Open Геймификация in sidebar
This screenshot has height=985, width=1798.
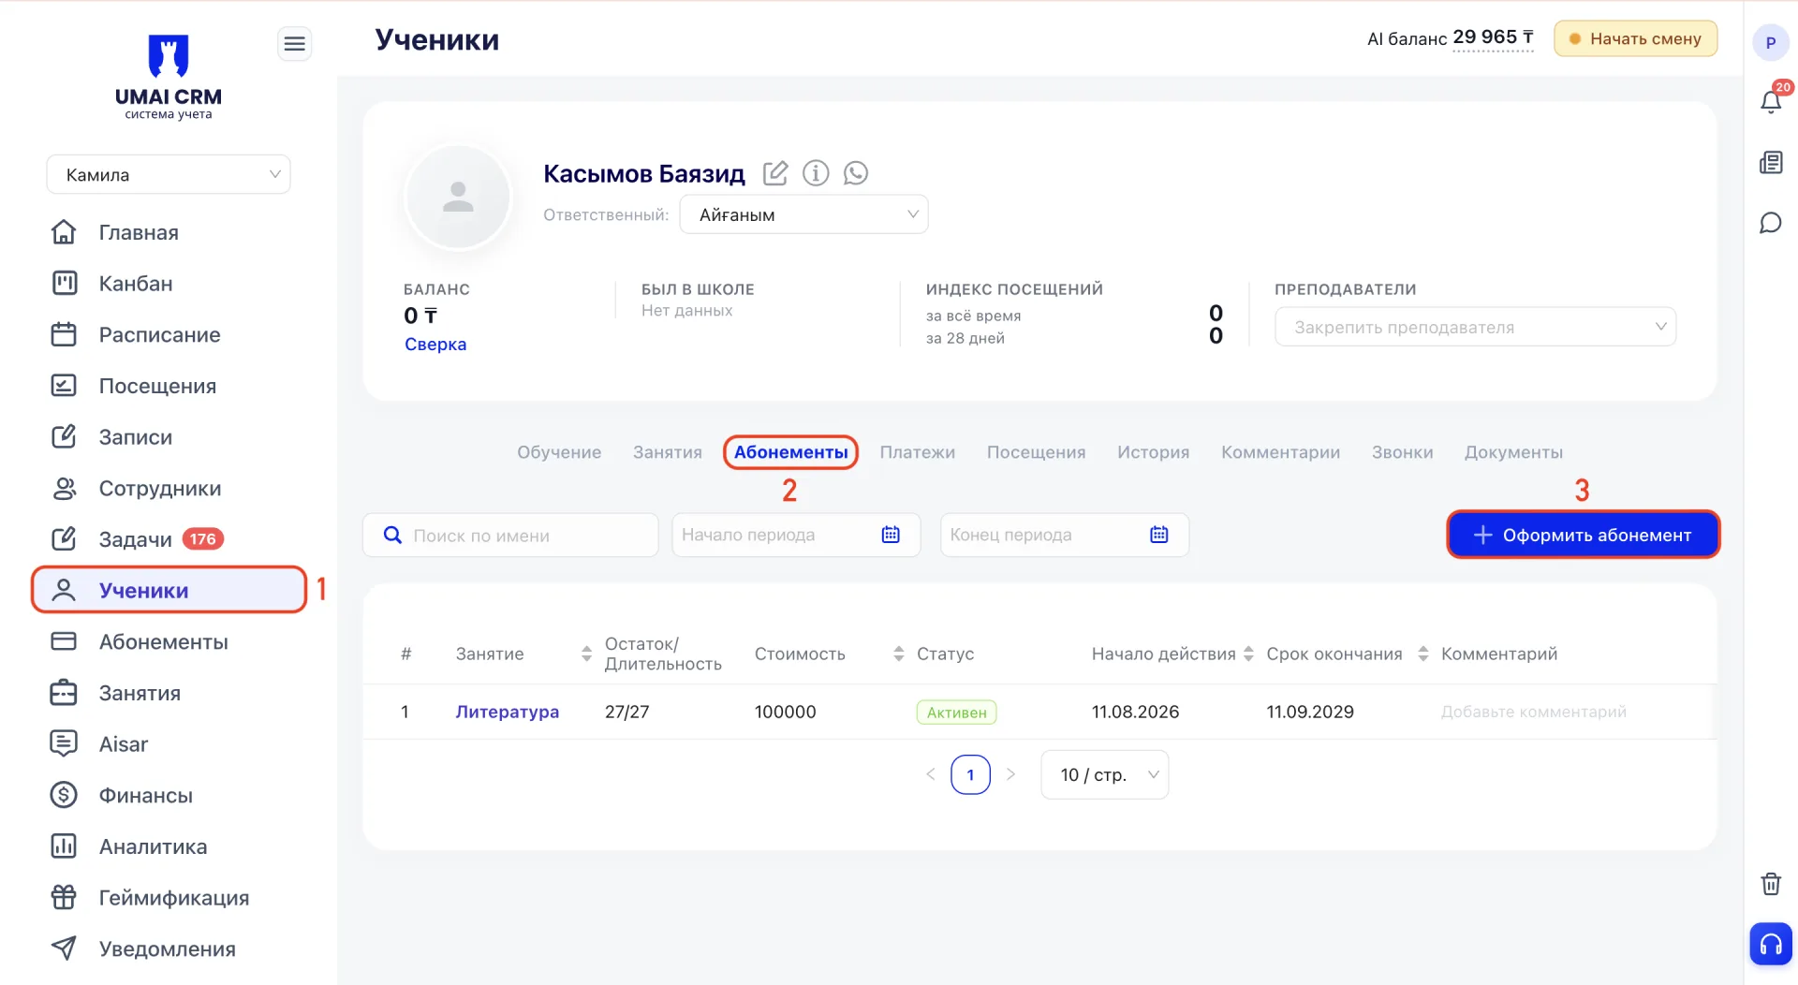pos(169,898)
